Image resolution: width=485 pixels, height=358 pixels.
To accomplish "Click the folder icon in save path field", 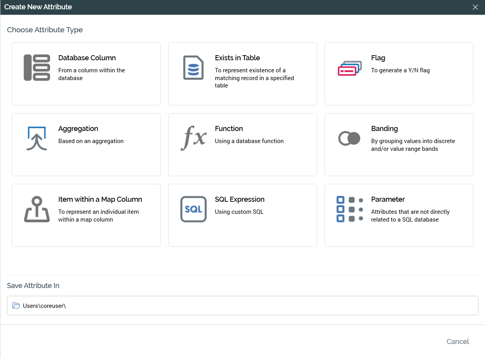I will (16, 306).
